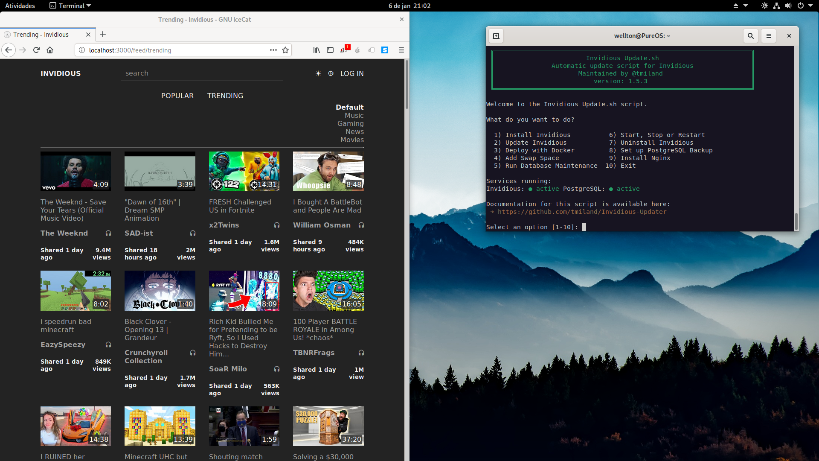Click the LibreJS extension icon with red badge
Image resolution: width=819 pixels, height=461 pixels.
344,50
